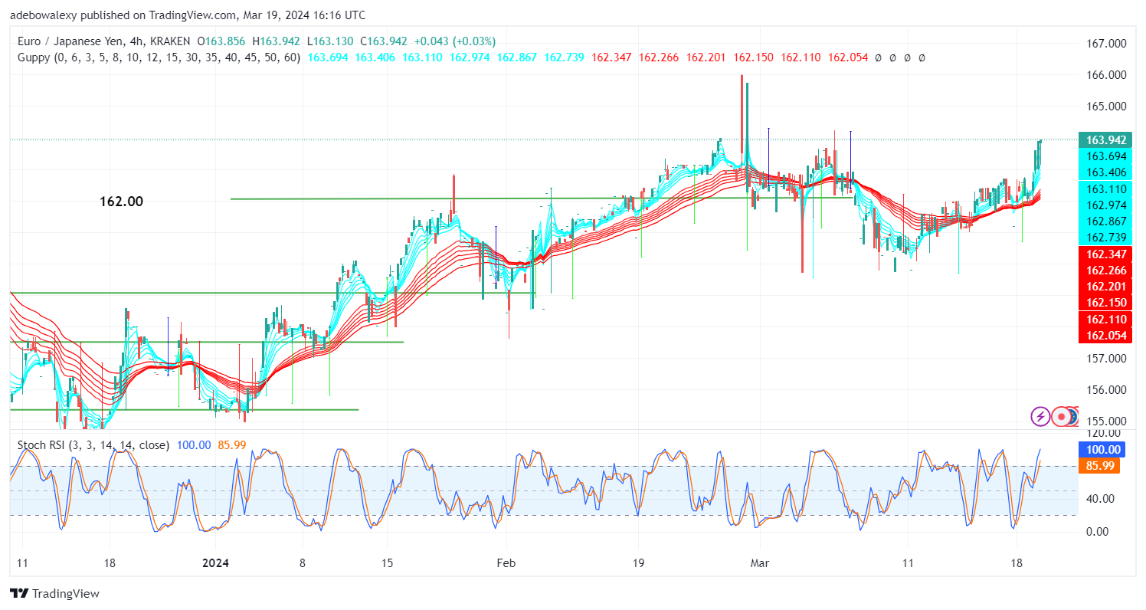This screenshot has width=1146, height=610.
Task: Click the TradingView logo at bottom left
Action: point(54,594)
